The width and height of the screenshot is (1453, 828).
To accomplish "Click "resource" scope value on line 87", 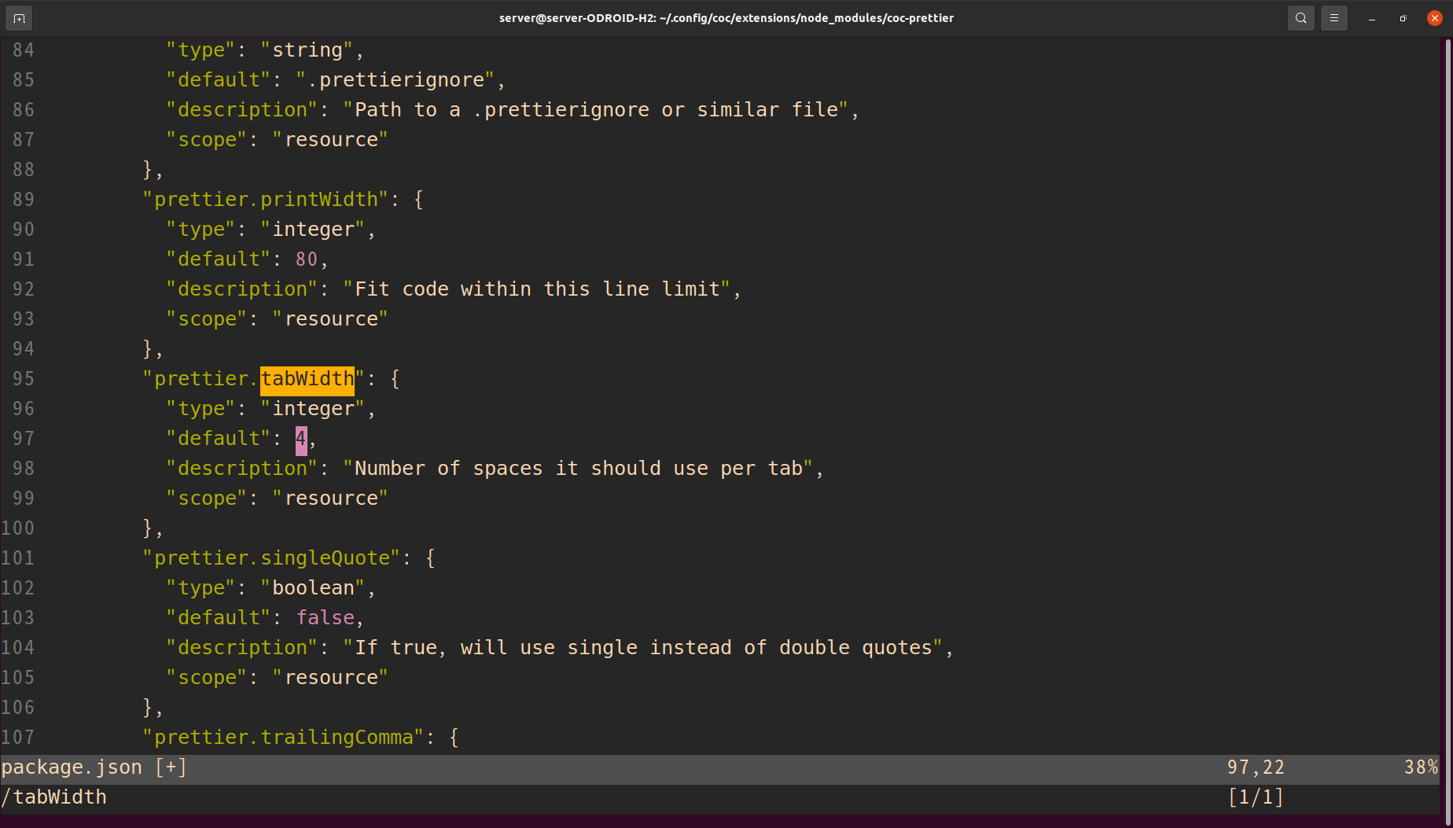I will coord(331,140).
